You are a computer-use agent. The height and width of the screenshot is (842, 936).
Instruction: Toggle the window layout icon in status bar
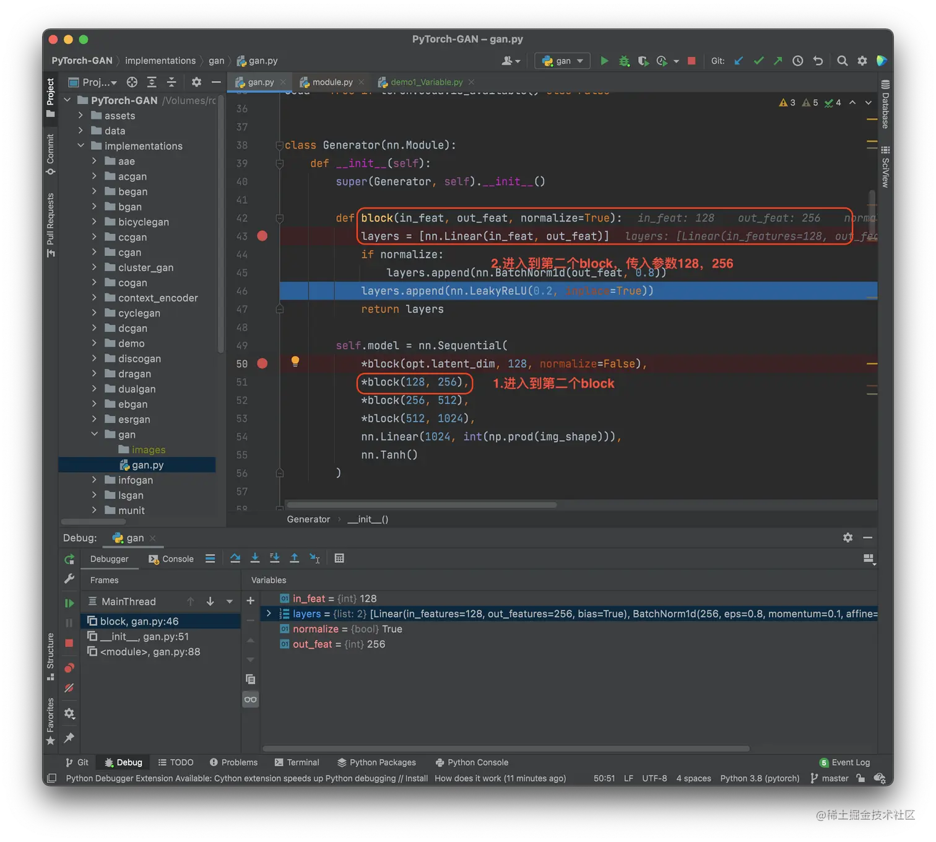click(52, 778)
